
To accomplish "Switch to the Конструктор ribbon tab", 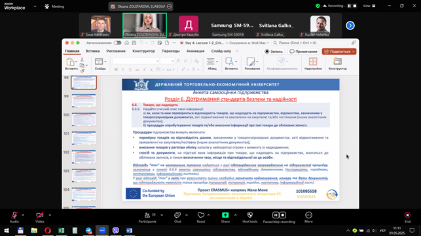I will point(143,51).
